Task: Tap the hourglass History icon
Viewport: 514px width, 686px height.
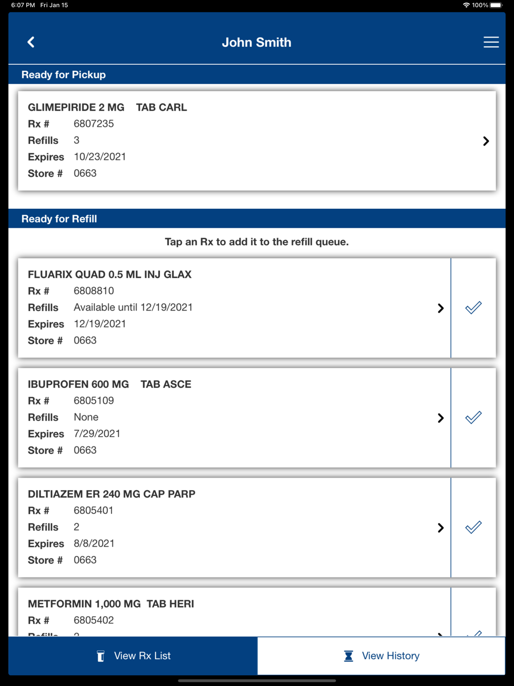Action: tap(348, 656)
